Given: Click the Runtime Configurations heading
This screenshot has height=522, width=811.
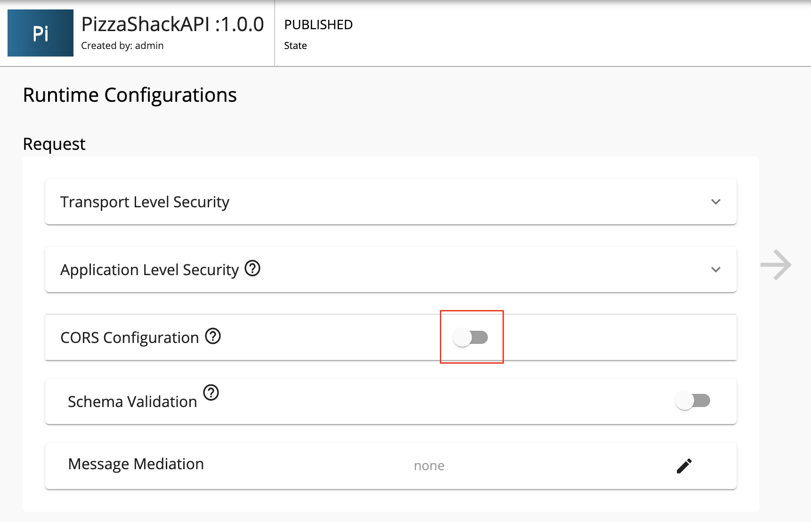Looking at the screenshot, I should click(x=130, y=95).
